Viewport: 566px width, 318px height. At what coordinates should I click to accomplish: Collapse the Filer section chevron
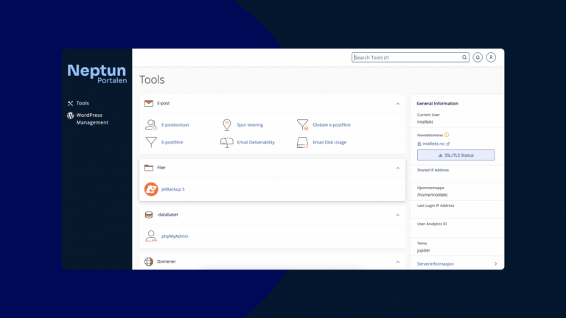tap(397, 168)
